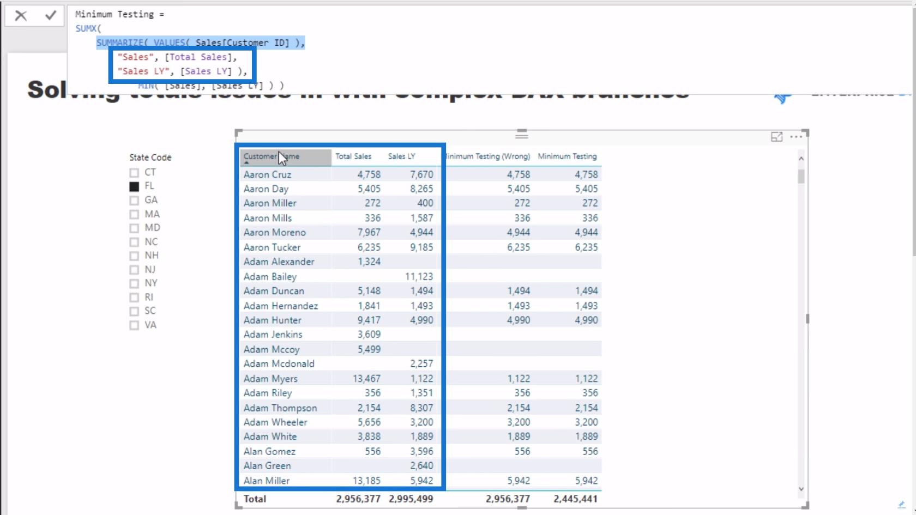
Task: Click the 2,445,441 Minimum Testing total
Action: [x=575, y=499]
